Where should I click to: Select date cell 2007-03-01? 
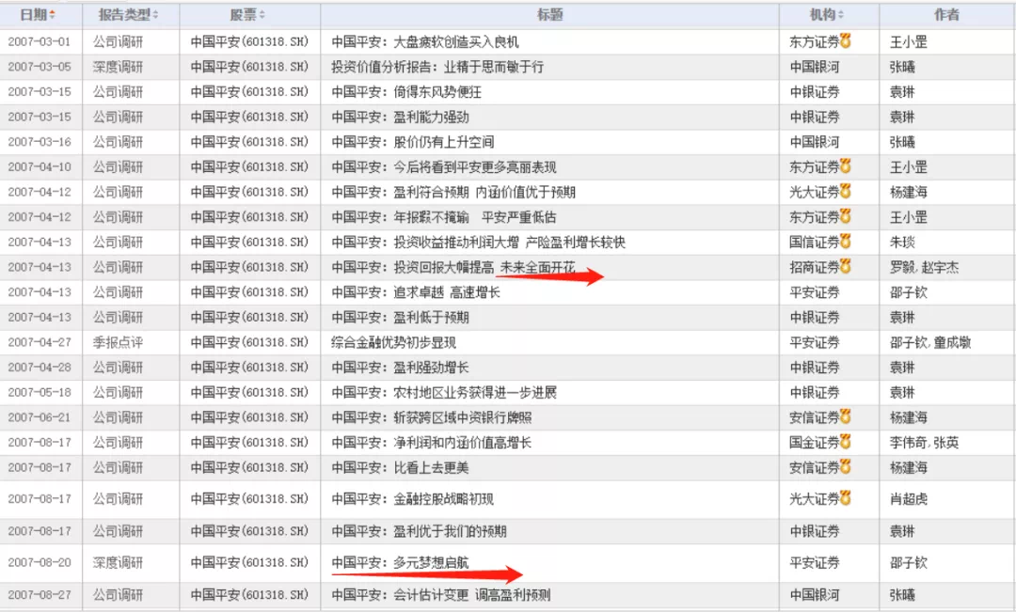coord(39,41)
